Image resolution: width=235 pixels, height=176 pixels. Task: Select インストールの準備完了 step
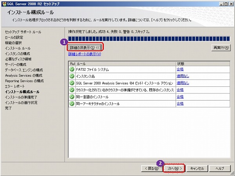click(x=21, y=97)
